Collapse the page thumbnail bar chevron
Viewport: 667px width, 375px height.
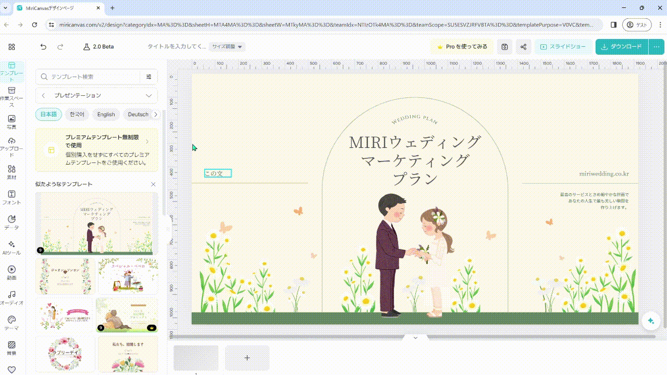click(415, 337)
